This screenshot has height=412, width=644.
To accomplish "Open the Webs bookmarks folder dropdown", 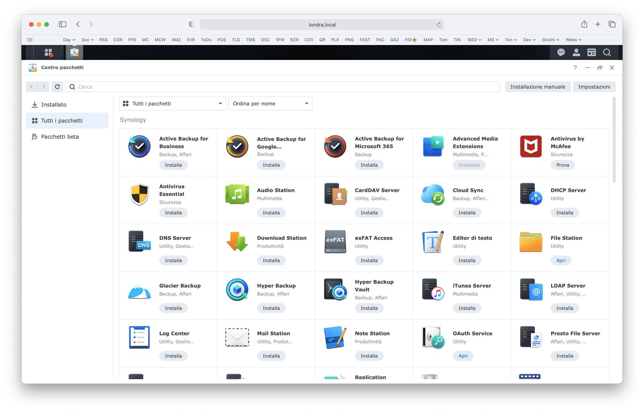I will pos(574,40).
